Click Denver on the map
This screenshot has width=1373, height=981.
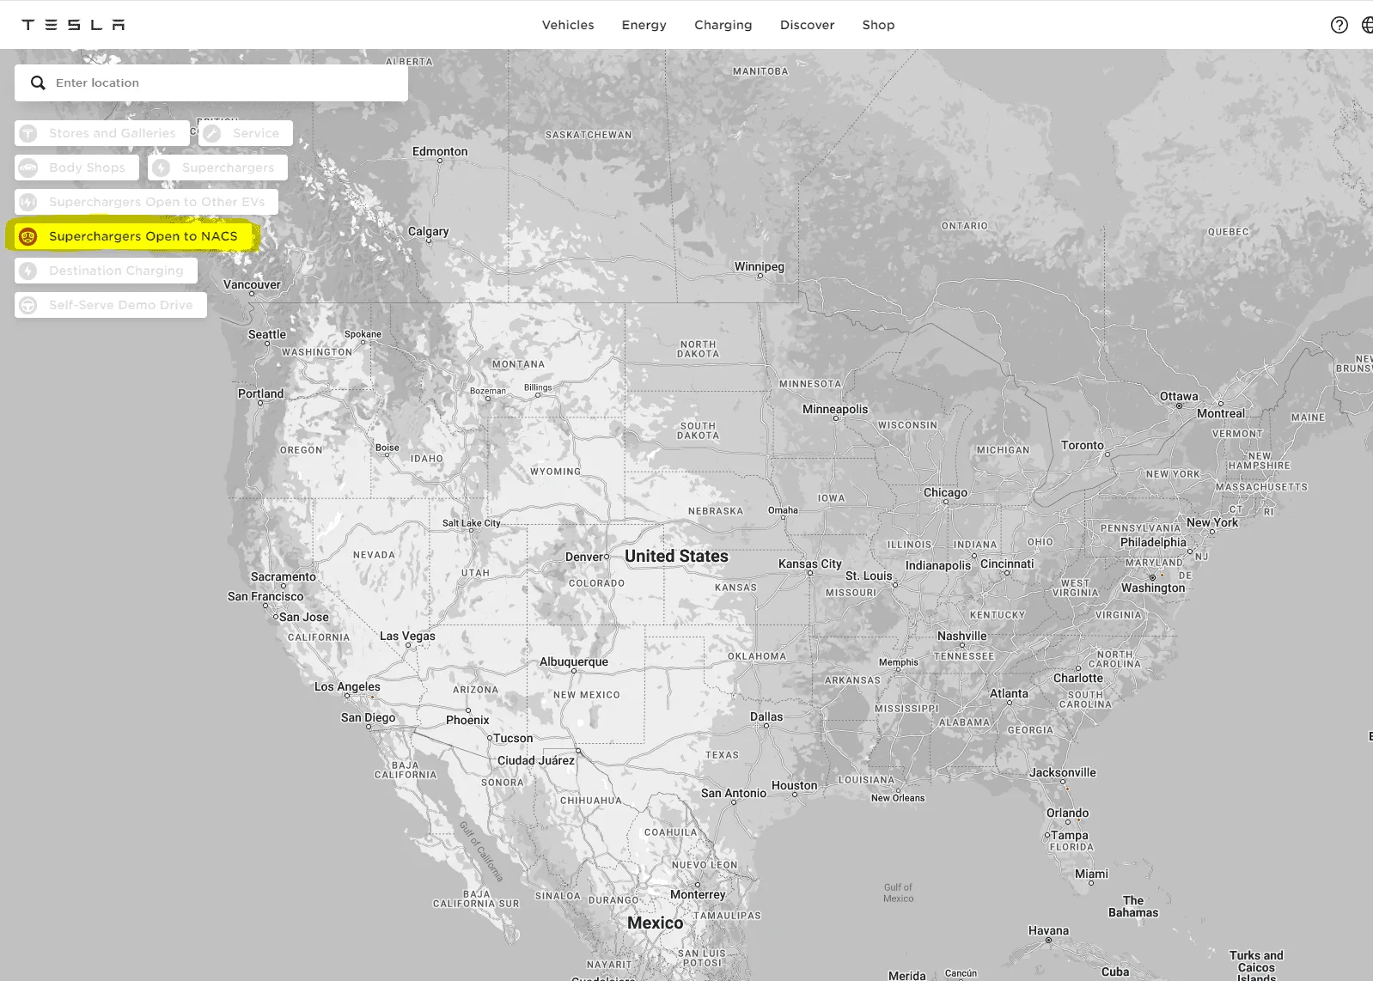tap(586, 557)
